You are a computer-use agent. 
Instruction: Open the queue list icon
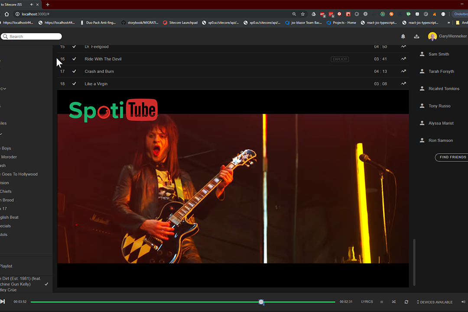pyautogui.click(x=382, y=302)
